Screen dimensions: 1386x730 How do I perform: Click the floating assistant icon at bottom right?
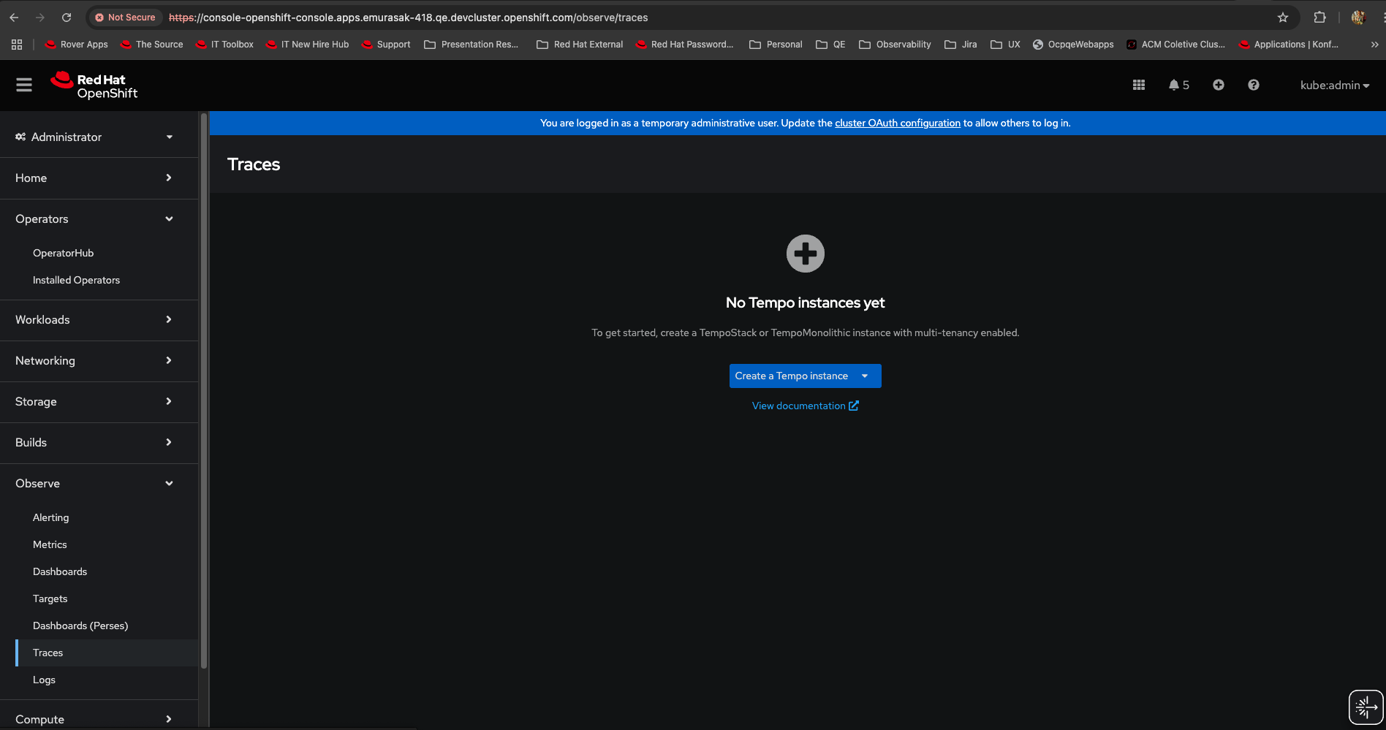point(1366,707)
